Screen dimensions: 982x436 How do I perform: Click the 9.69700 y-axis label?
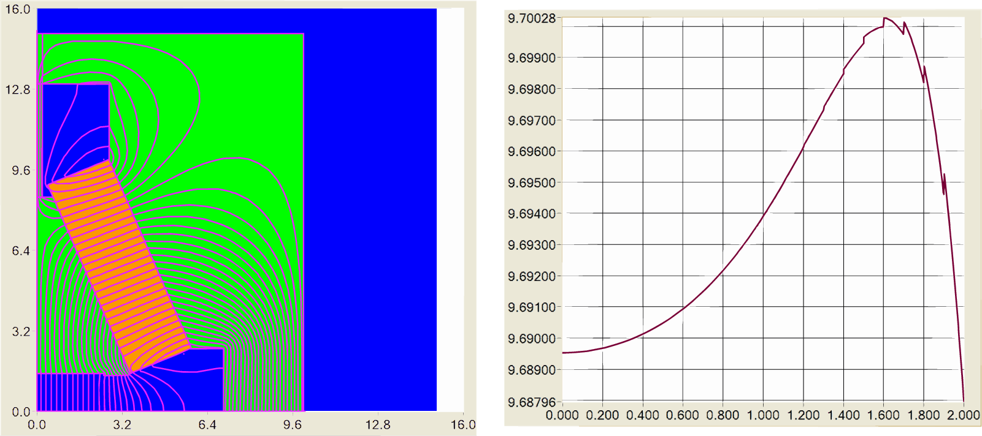[531, 121]
